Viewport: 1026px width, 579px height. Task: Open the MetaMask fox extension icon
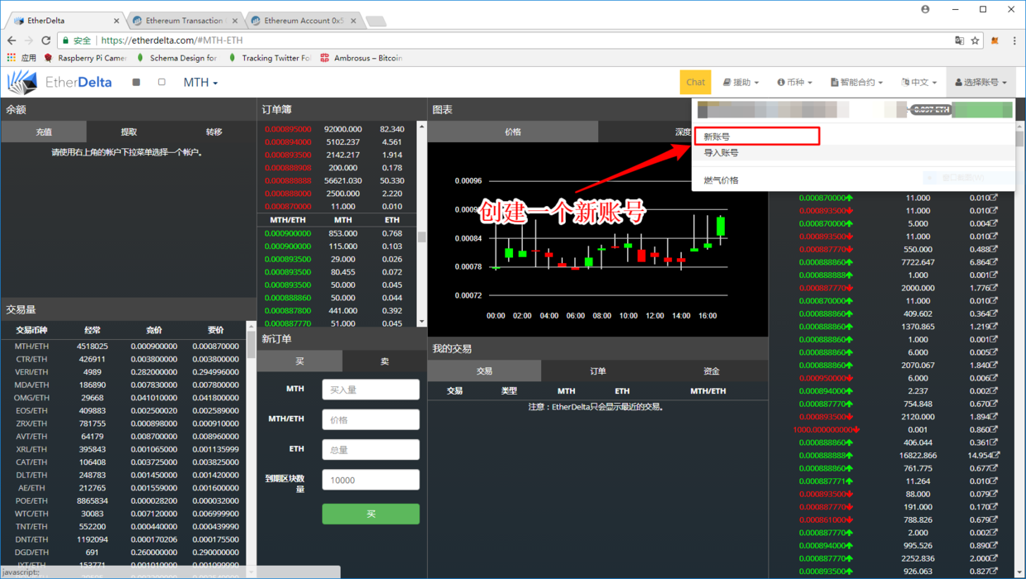coord(995,40)
